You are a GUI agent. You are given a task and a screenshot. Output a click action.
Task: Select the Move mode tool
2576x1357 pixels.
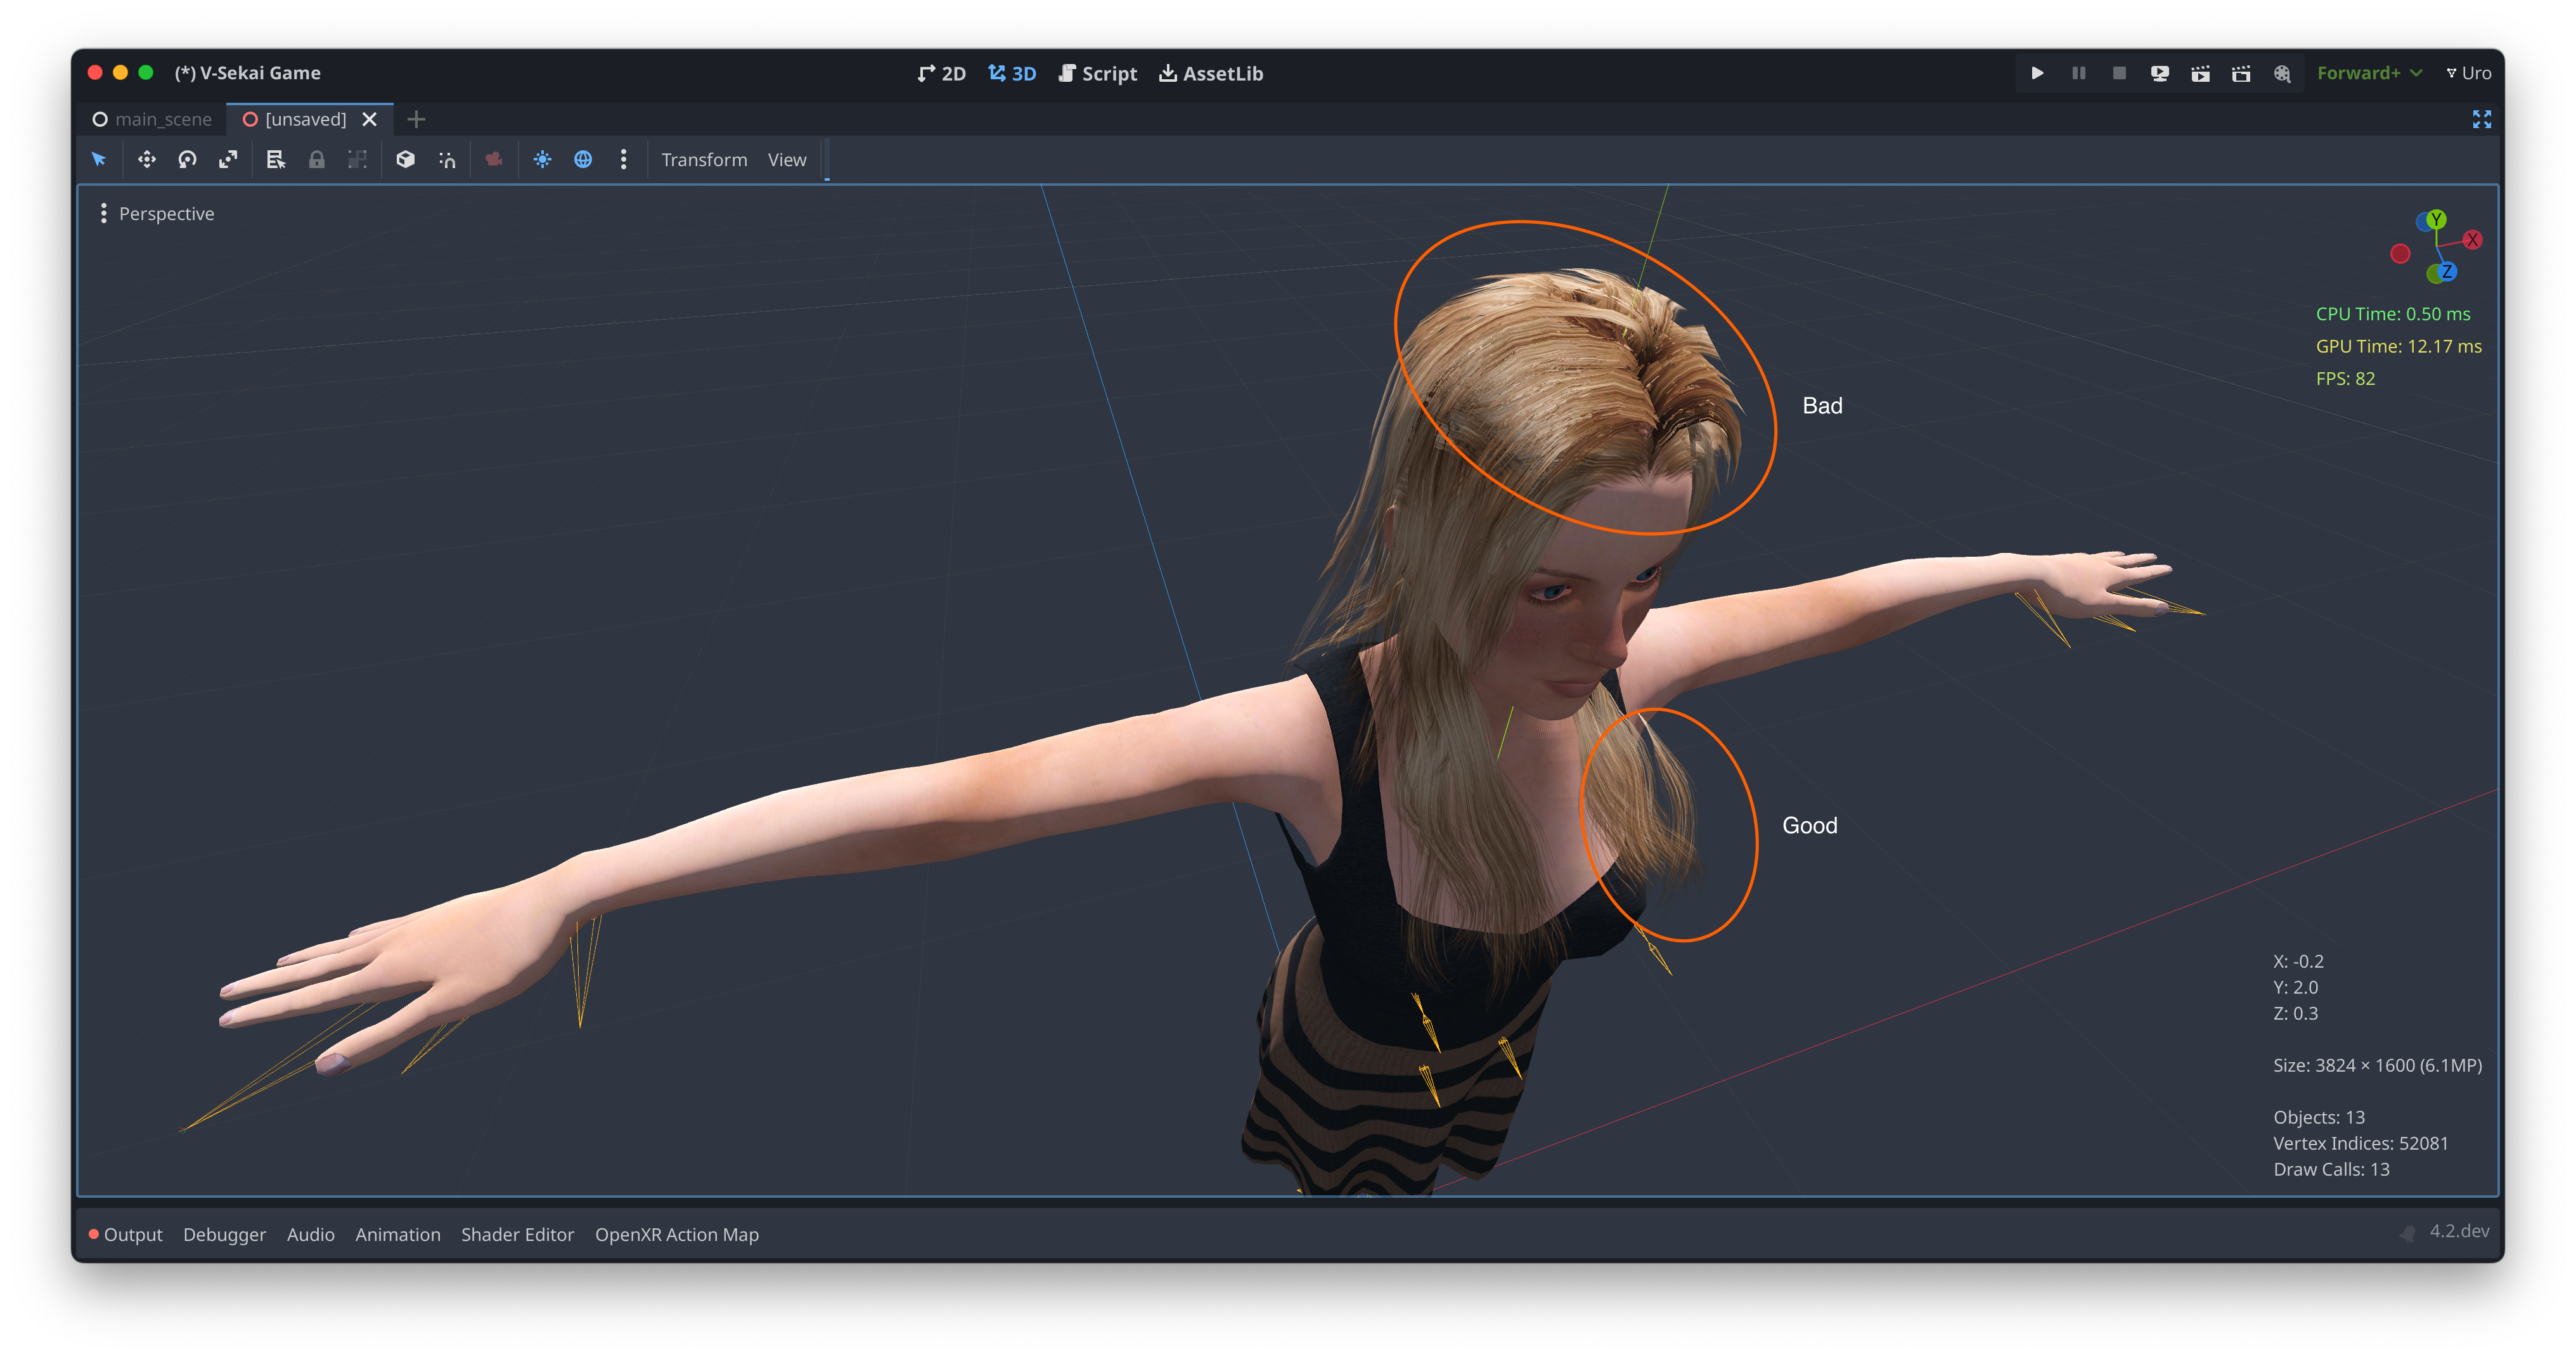(x=147, y=159)
